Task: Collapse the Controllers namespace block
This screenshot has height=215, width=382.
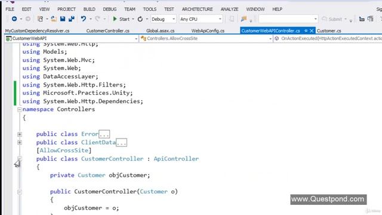Action: 20,109
